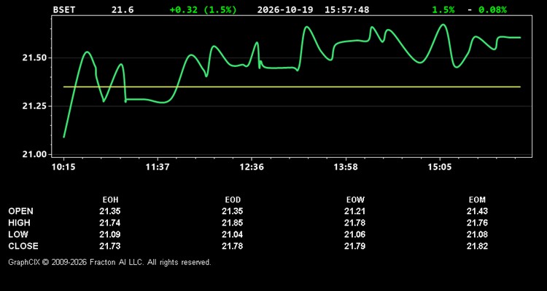Click the 13:58 time axis label
Viewport: 547px width, 291px height.
pyautogui.click(x=346, y=167)
